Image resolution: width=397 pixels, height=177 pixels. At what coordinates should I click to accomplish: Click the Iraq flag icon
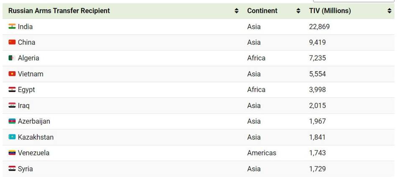pyautogui.click(x=12, y=105)
